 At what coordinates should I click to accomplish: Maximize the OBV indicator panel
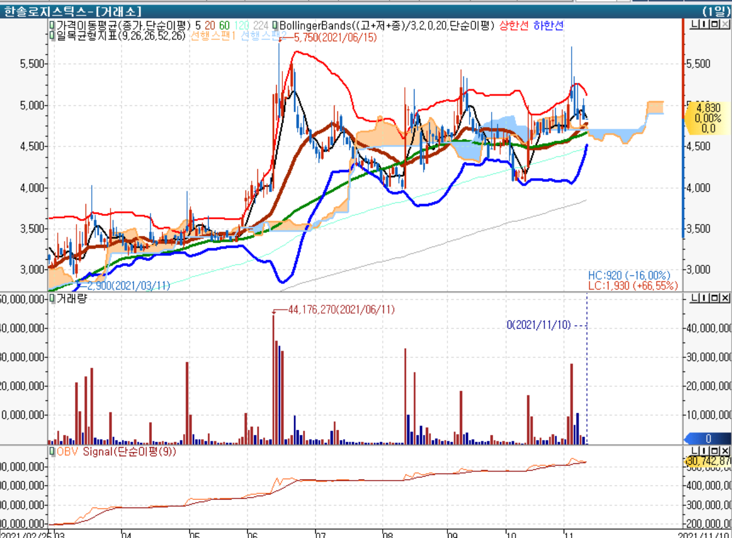click(x=715, y=451)
